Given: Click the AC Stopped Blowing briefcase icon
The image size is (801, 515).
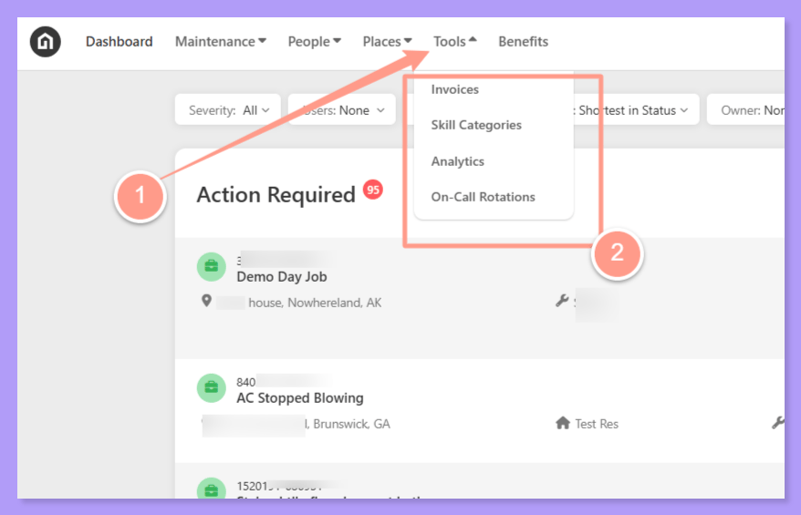Looking at the screenshot, I should pyautogui.click(x=212, y=388).
